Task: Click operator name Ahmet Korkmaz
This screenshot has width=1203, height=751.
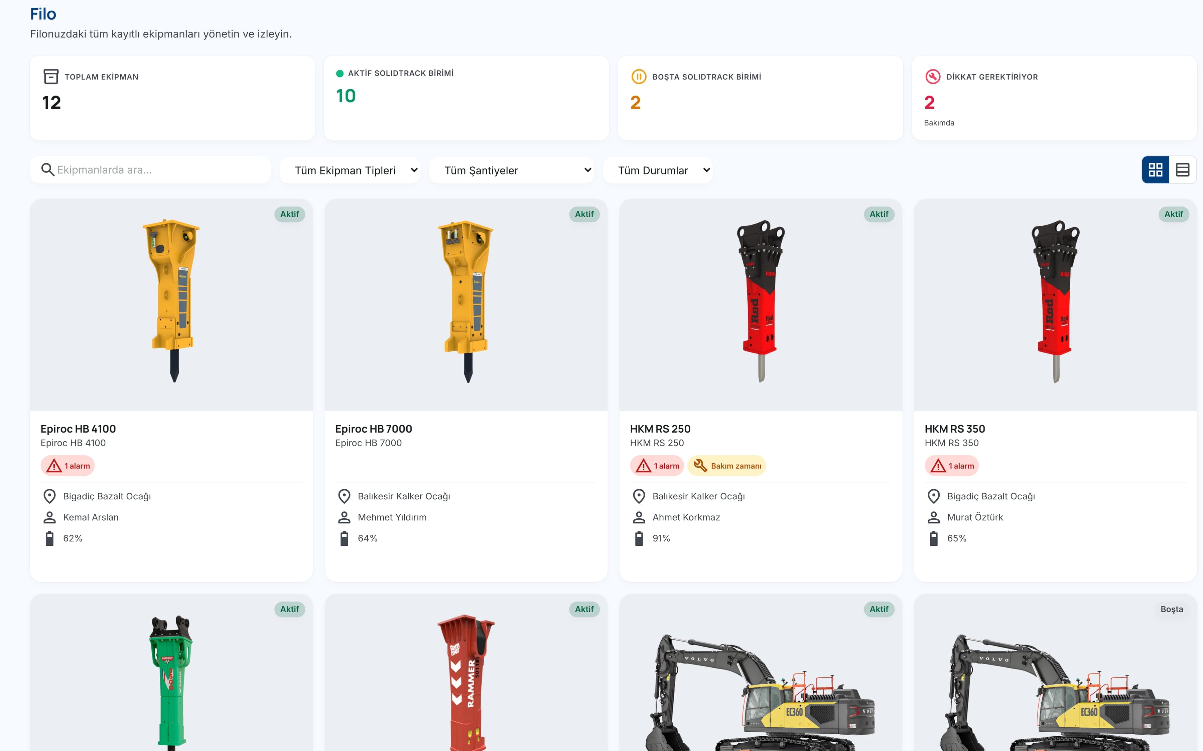Action: click(686, 517)
